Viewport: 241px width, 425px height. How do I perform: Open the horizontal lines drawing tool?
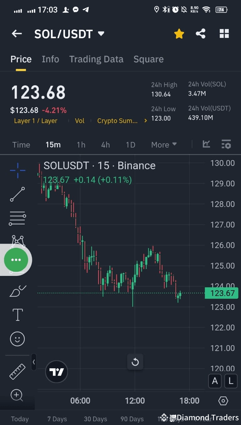(17, 218)
